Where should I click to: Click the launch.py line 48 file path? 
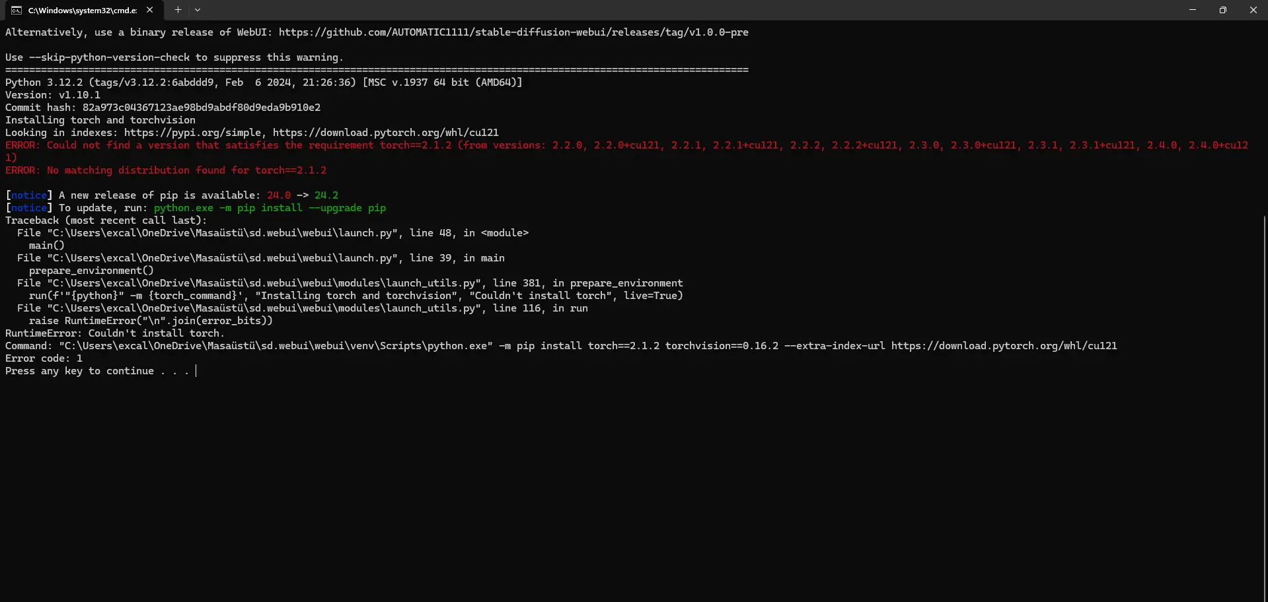tap(222, 233)
